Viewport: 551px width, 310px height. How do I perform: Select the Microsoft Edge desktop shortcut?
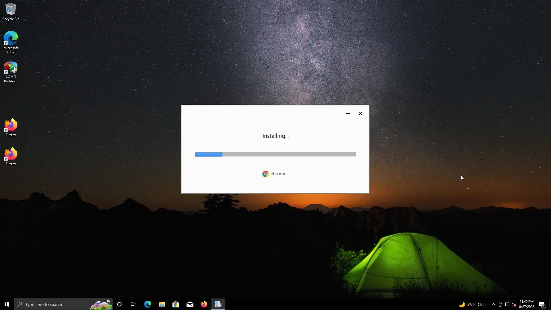tap(11, 42)
